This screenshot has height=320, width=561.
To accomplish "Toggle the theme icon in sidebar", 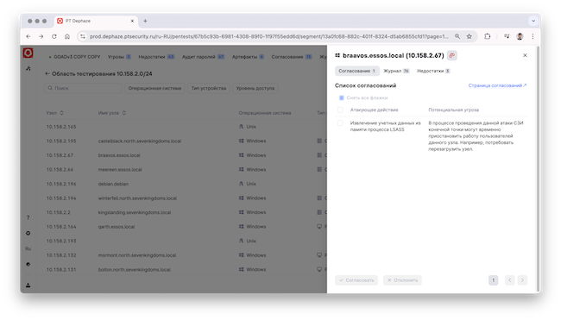I will [28, 264].
